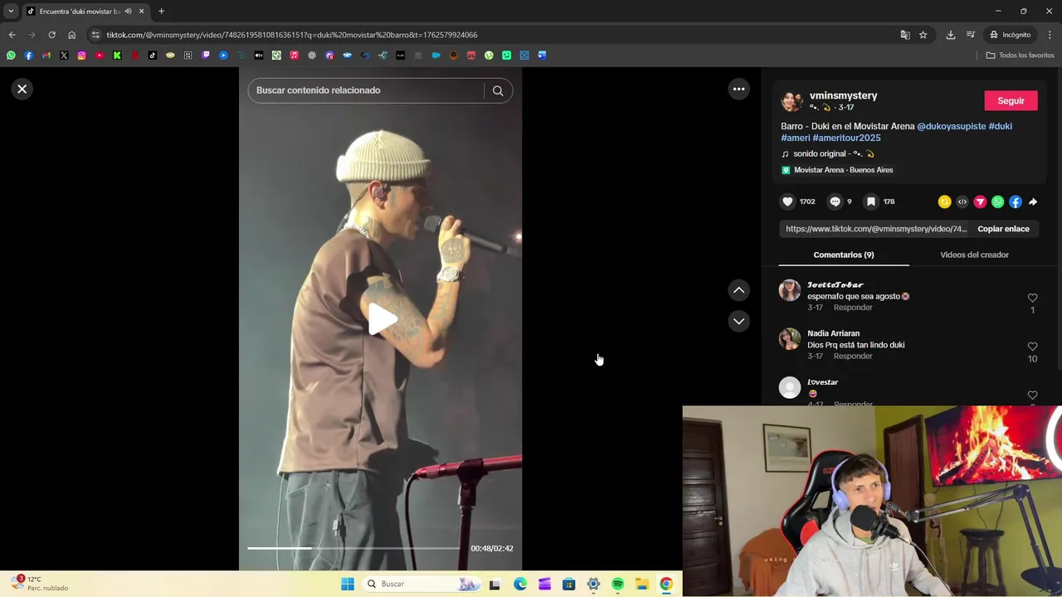The image size is (1062, 597).
Task: Switch to Videos del creador tab
Action: (974, 255)
